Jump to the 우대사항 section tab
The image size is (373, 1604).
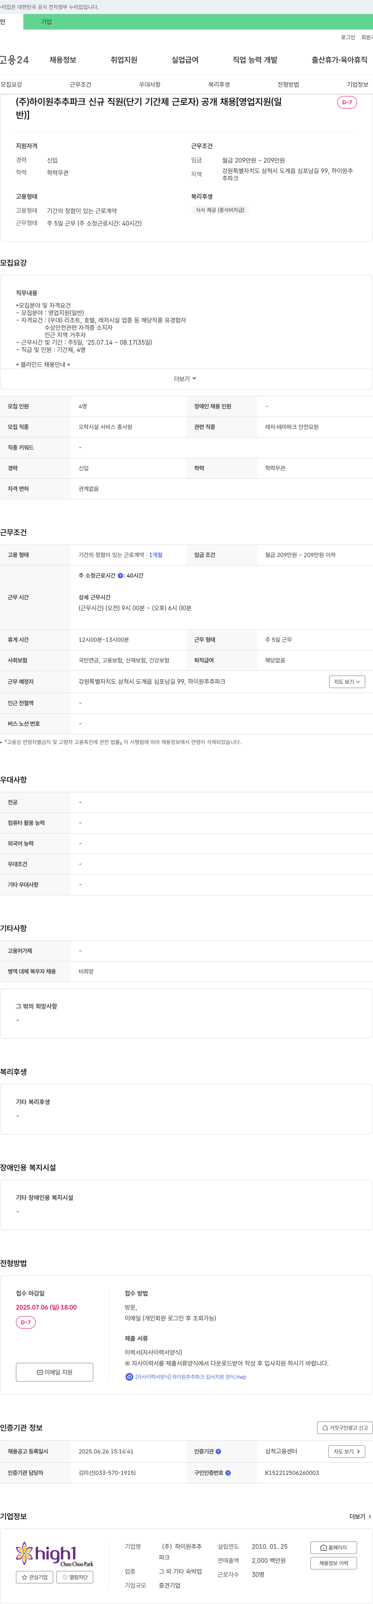point(149,84)
